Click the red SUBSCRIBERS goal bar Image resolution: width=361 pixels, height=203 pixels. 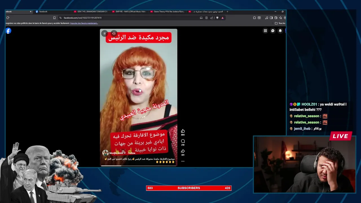coord(189,188)
